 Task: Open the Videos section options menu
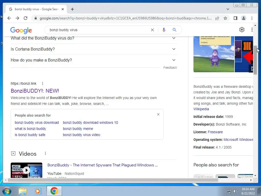click(x=45, y=153)
